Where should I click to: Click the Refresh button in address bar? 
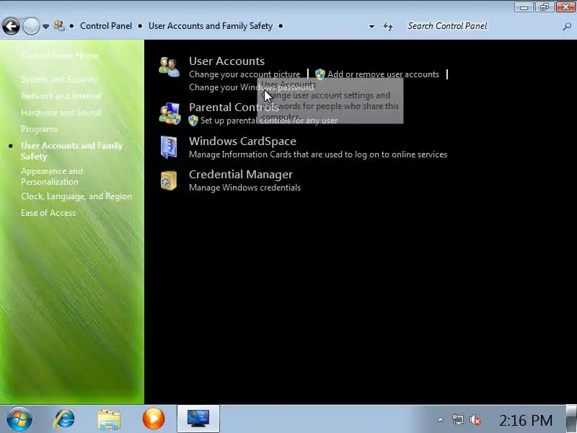(388, 26)
